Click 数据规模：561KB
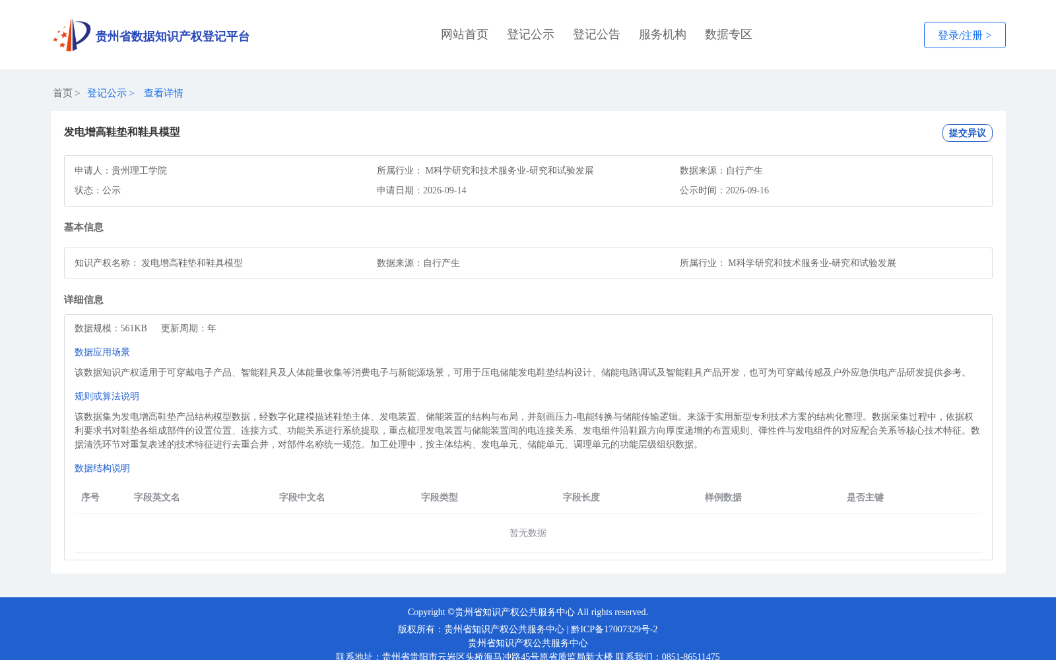Viewport: 1056px width, 660px height. point(111,328)
